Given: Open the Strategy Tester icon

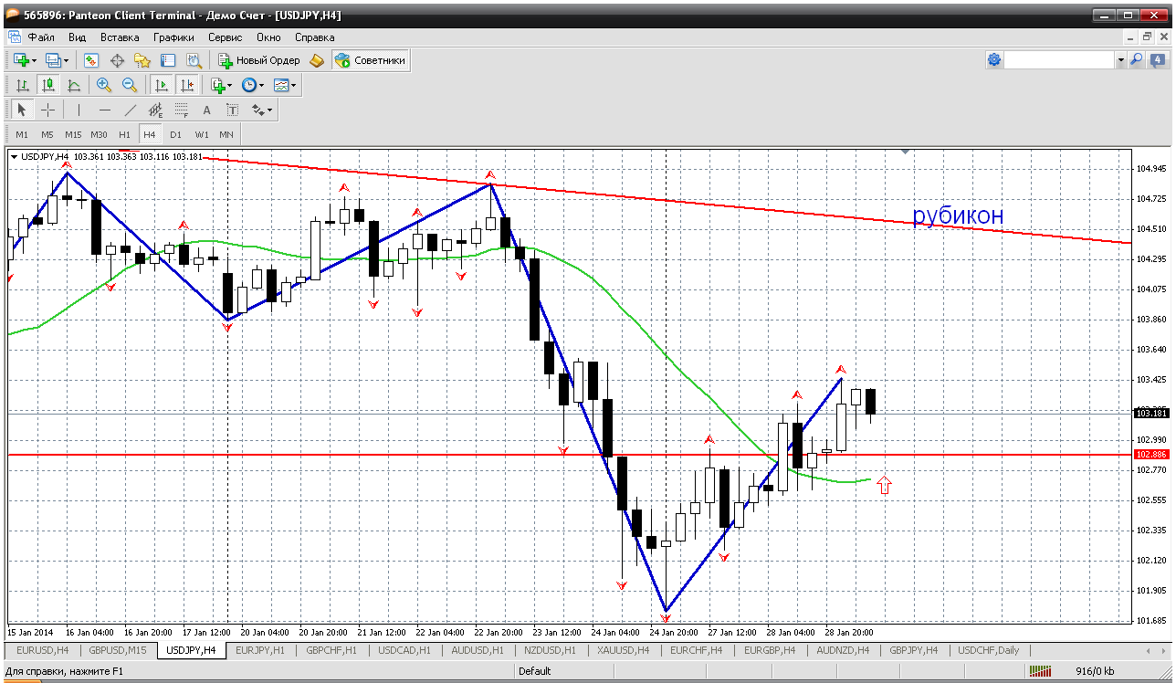Looking at the screenshot, I should coord(194,60).
